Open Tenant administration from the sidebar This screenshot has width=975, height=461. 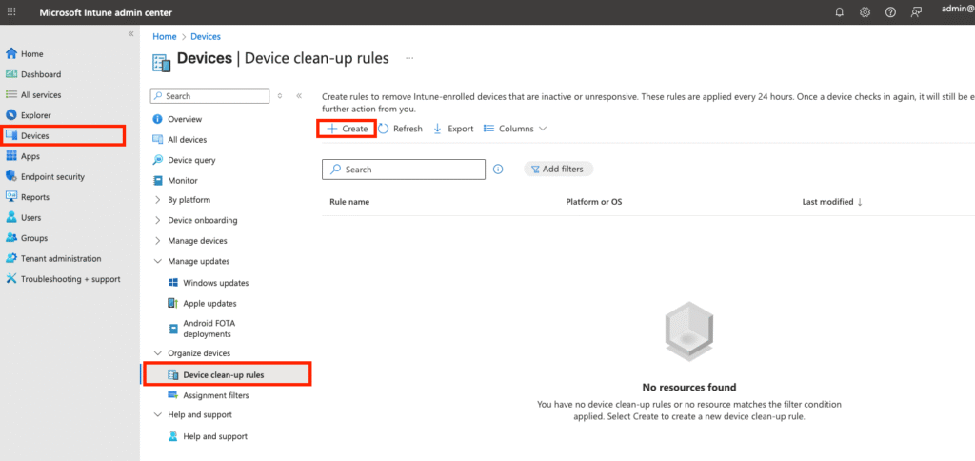coord(61,258)
